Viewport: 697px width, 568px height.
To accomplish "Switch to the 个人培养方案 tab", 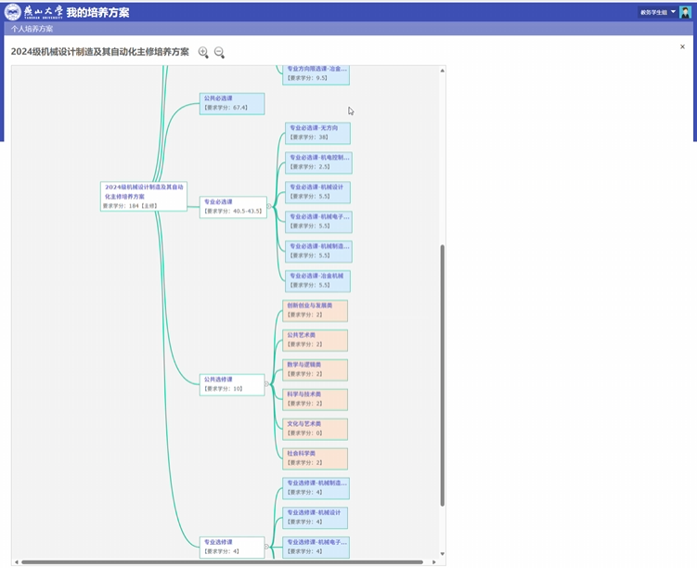I will [x=32, y=29].
